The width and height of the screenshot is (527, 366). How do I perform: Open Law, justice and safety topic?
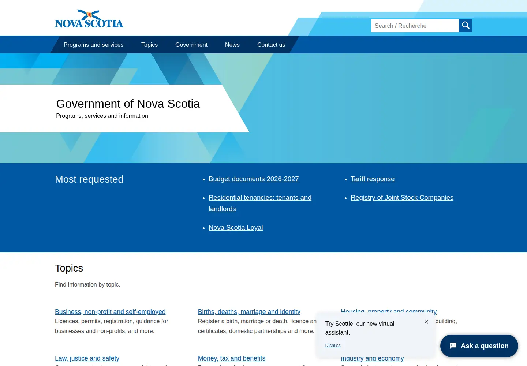click(87, 358)
